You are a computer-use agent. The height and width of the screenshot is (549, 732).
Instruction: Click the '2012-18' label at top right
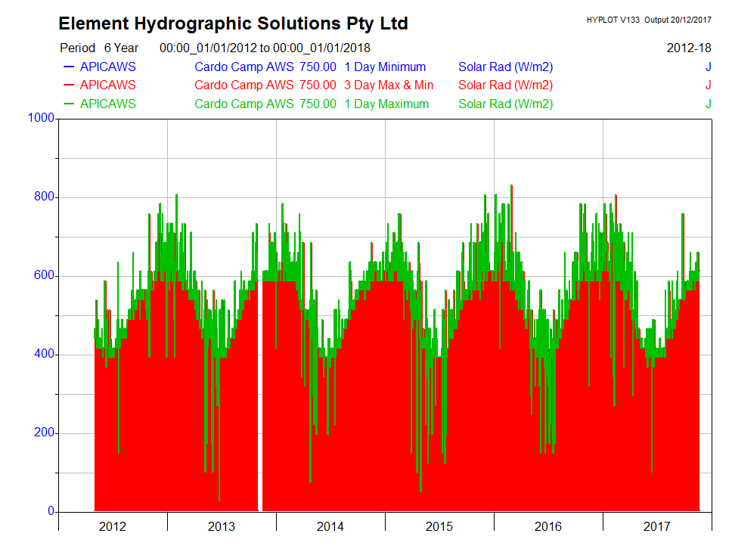click(x=689, y=48)
